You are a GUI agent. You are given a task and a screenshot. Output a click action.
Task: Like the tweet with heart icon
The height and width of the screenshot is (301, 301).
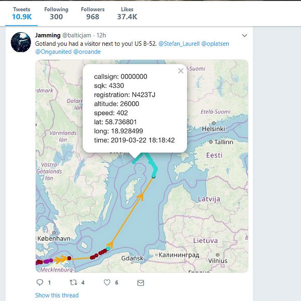coord(107,282)
